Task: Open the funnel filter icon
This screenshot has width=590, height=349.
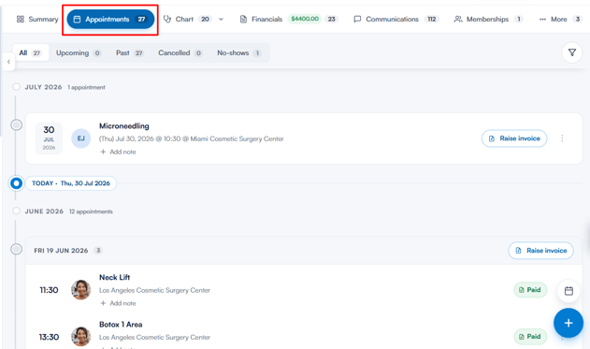Action: coord(572,52)
